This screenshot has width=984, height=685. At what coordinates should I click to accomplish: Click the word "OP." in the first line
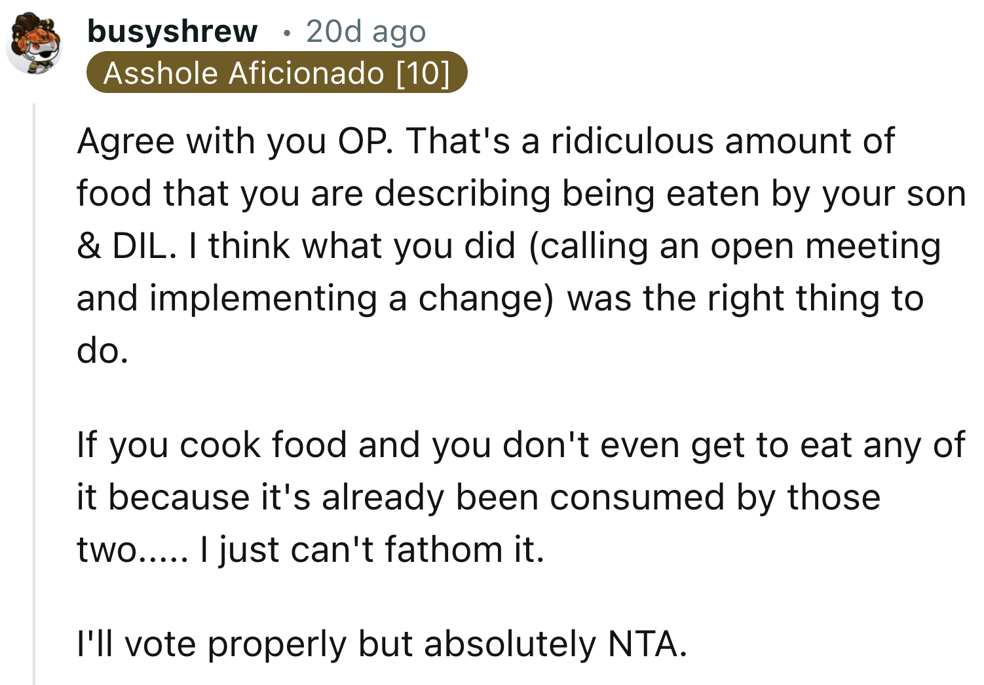click(366, 141)
